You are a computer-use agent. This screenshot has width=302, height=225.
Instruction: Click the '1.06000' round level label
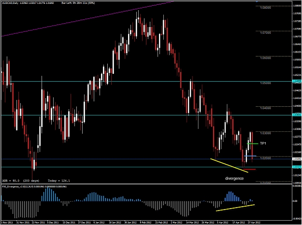[x=265, y=58]
